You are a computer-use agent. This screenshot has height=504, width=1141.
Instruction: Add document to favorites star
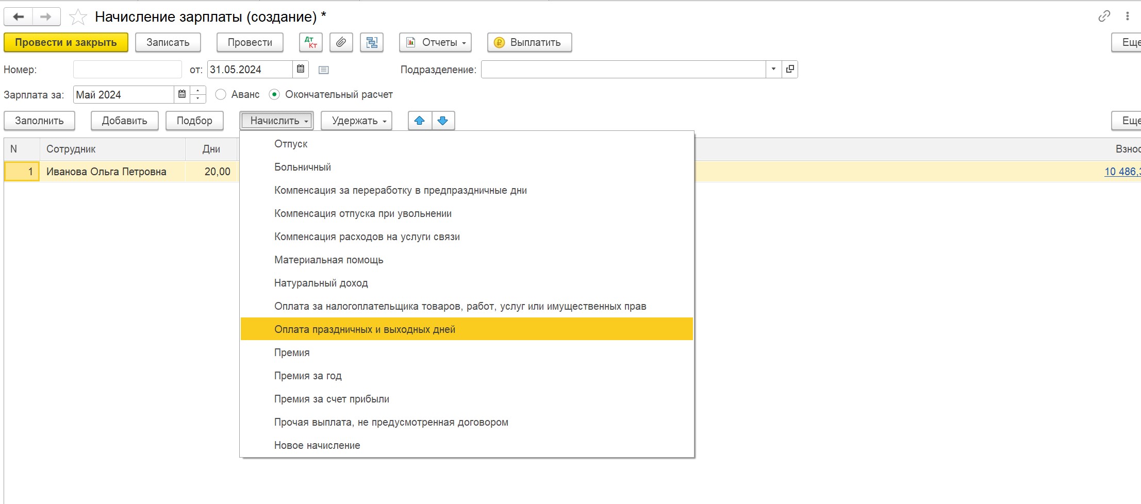pos(78,17)
